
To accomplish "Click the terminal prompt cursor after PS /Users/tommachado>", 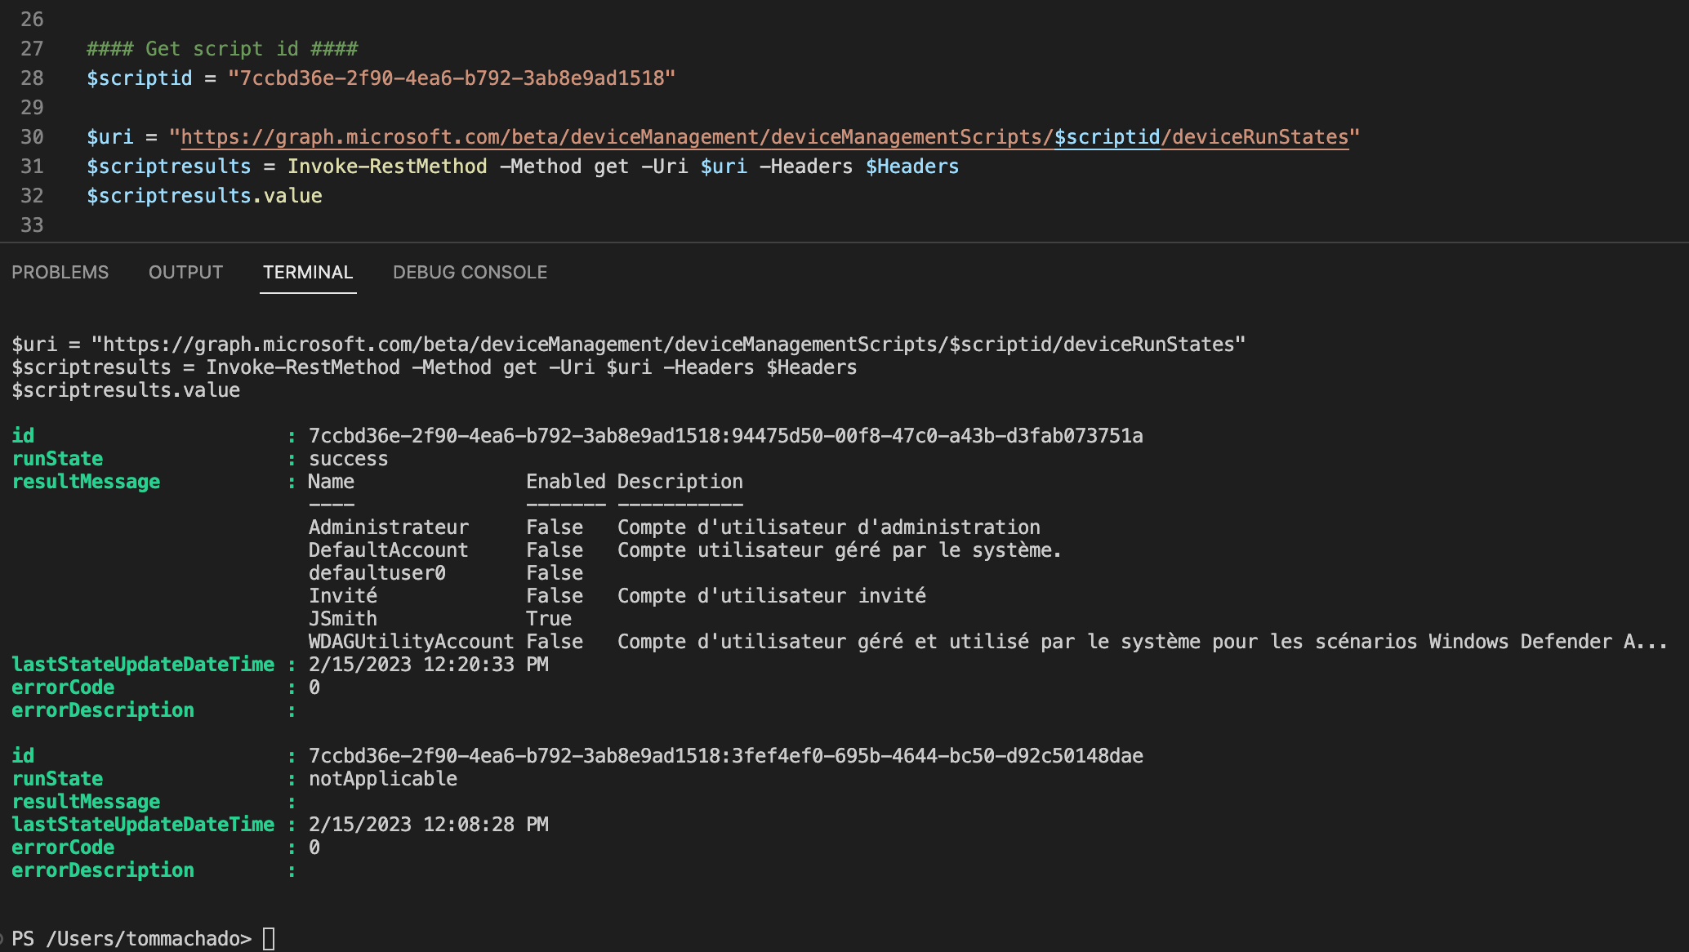I will pos(269,939).
